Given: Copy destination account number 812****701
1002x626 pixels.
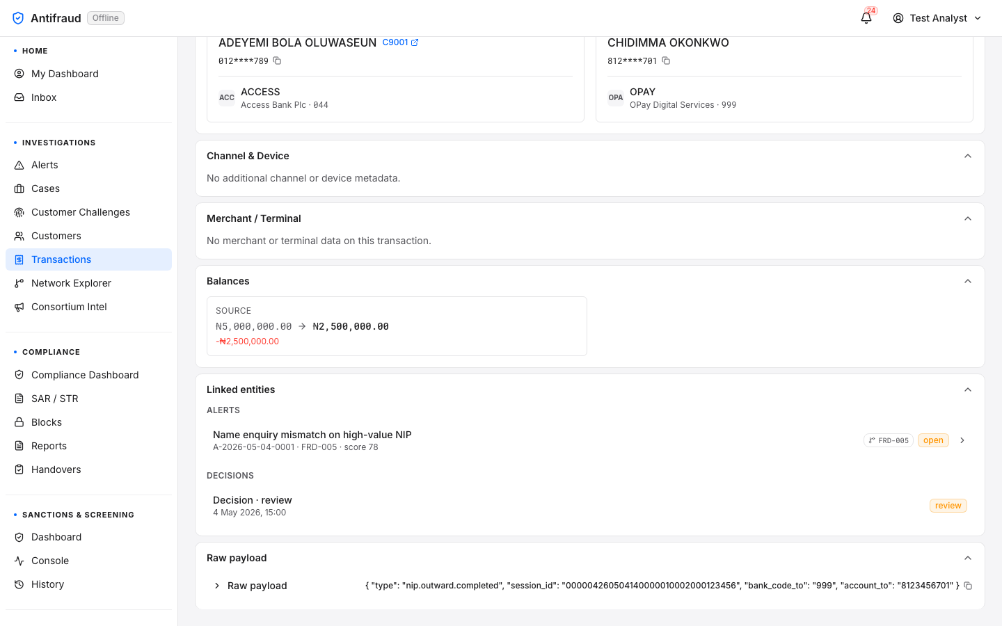Looking at the screenshot, I should click(666, 61).
